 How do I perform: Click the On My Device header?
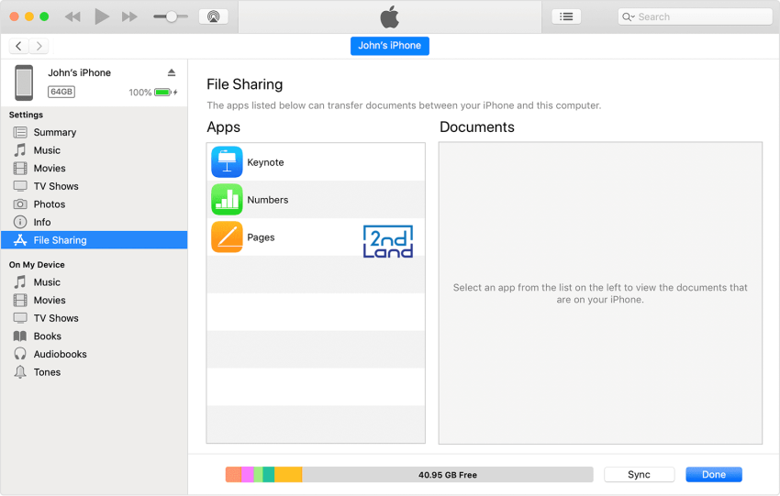(x=37, y=264)
